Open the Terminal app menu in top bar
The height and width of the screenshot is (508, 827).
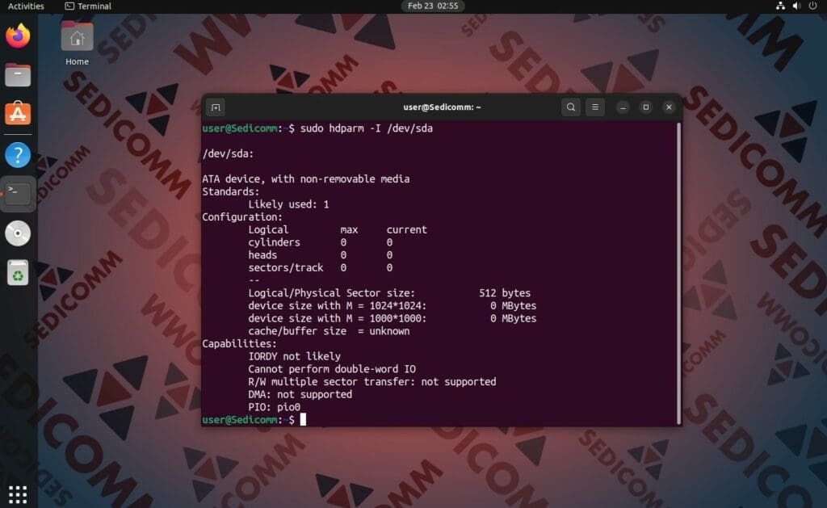(88, 6)
